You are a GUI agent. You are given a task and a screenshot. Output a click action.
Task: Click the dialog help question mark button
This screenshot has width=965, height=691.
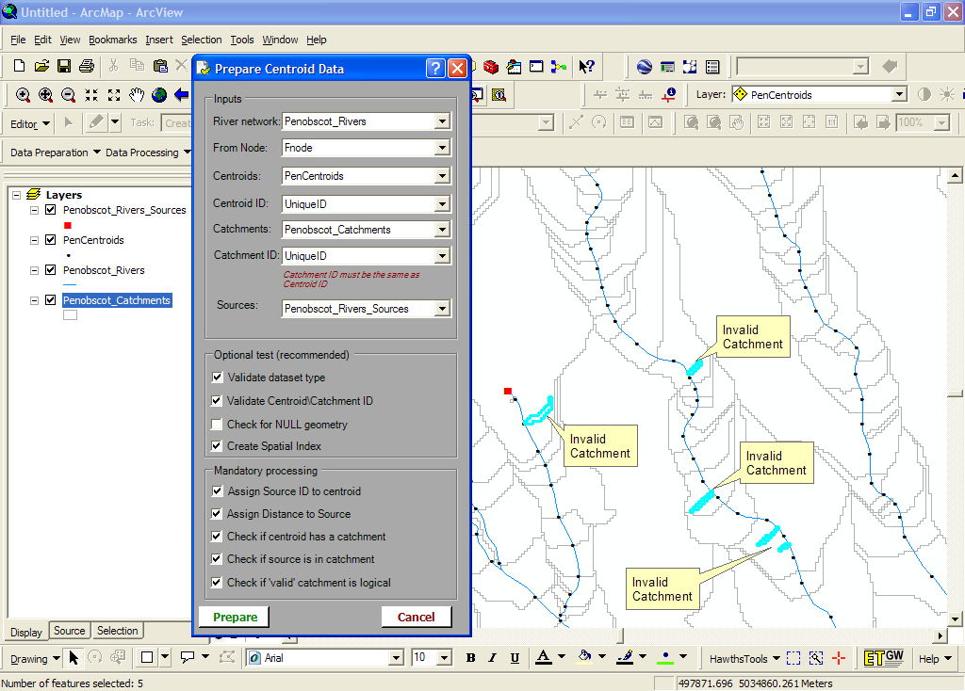click(x=435, y=68)
